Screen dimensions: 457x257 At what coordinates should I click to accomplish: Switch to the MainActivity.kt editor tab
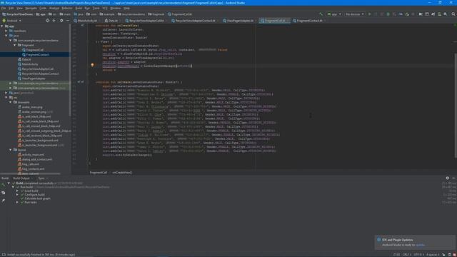pyautogui.click(x=87, y=21)
